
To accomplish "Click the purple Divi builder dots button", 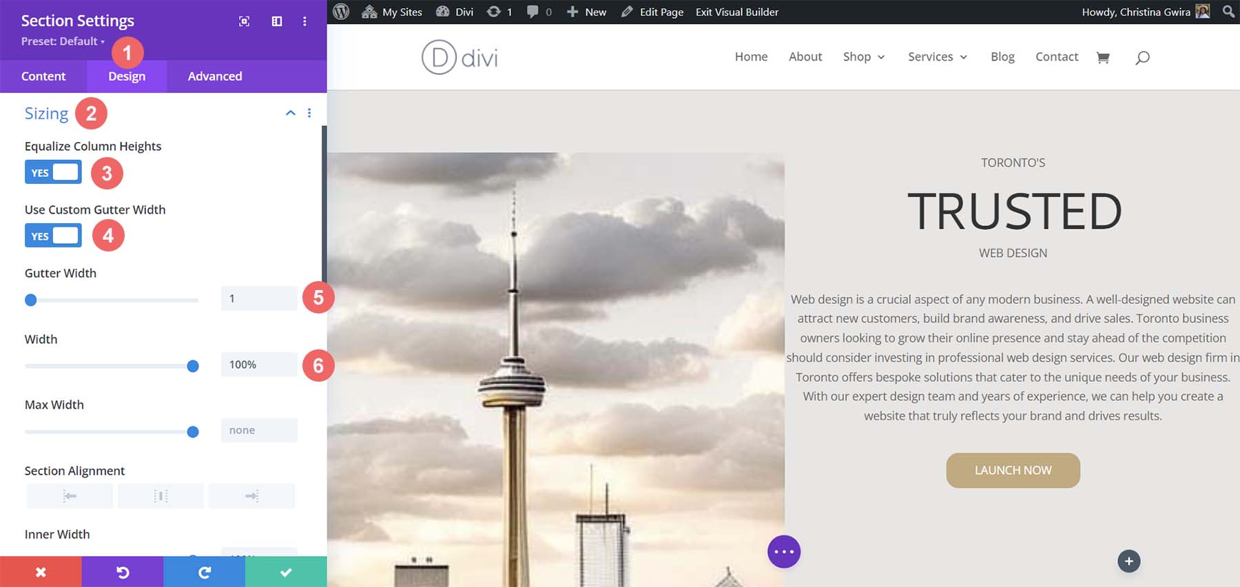I will (x=784, y=552).
